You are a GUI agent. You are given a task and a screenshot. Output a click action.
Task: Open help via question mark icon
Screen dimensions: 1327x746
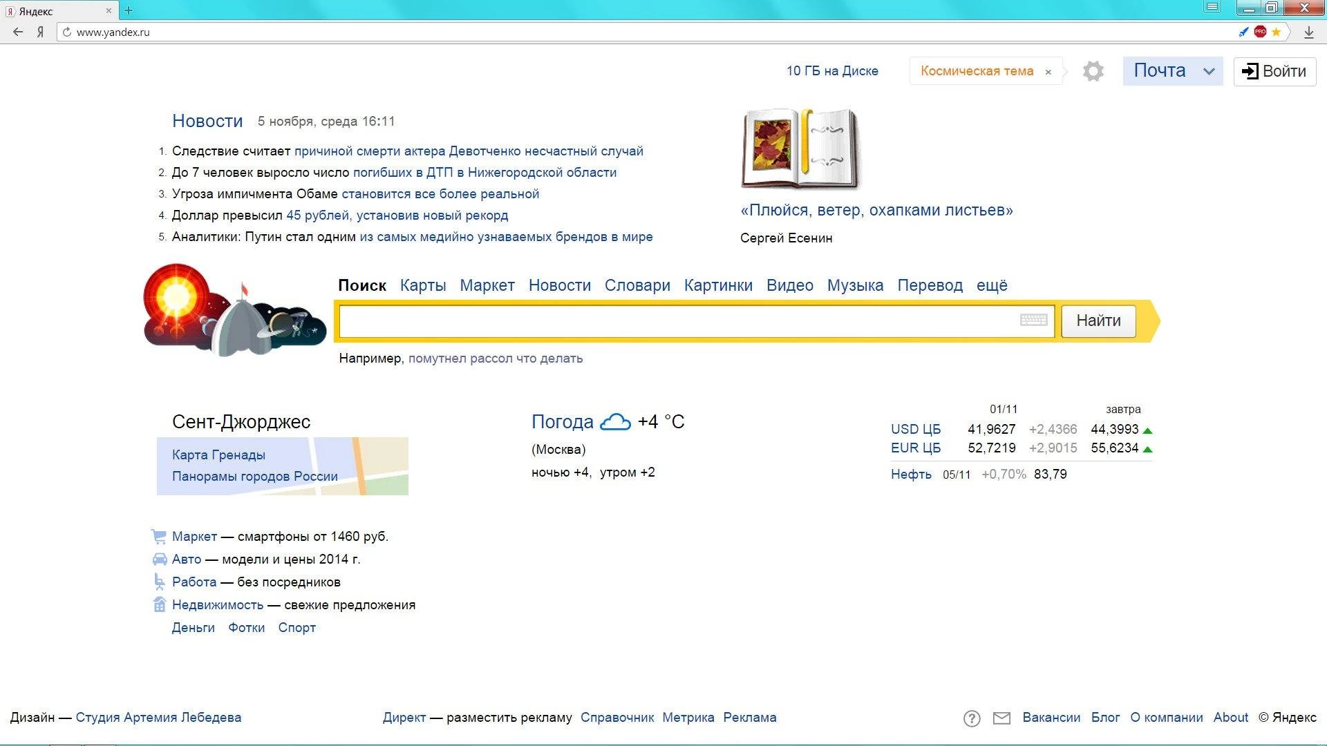click(x=972, y=718)
